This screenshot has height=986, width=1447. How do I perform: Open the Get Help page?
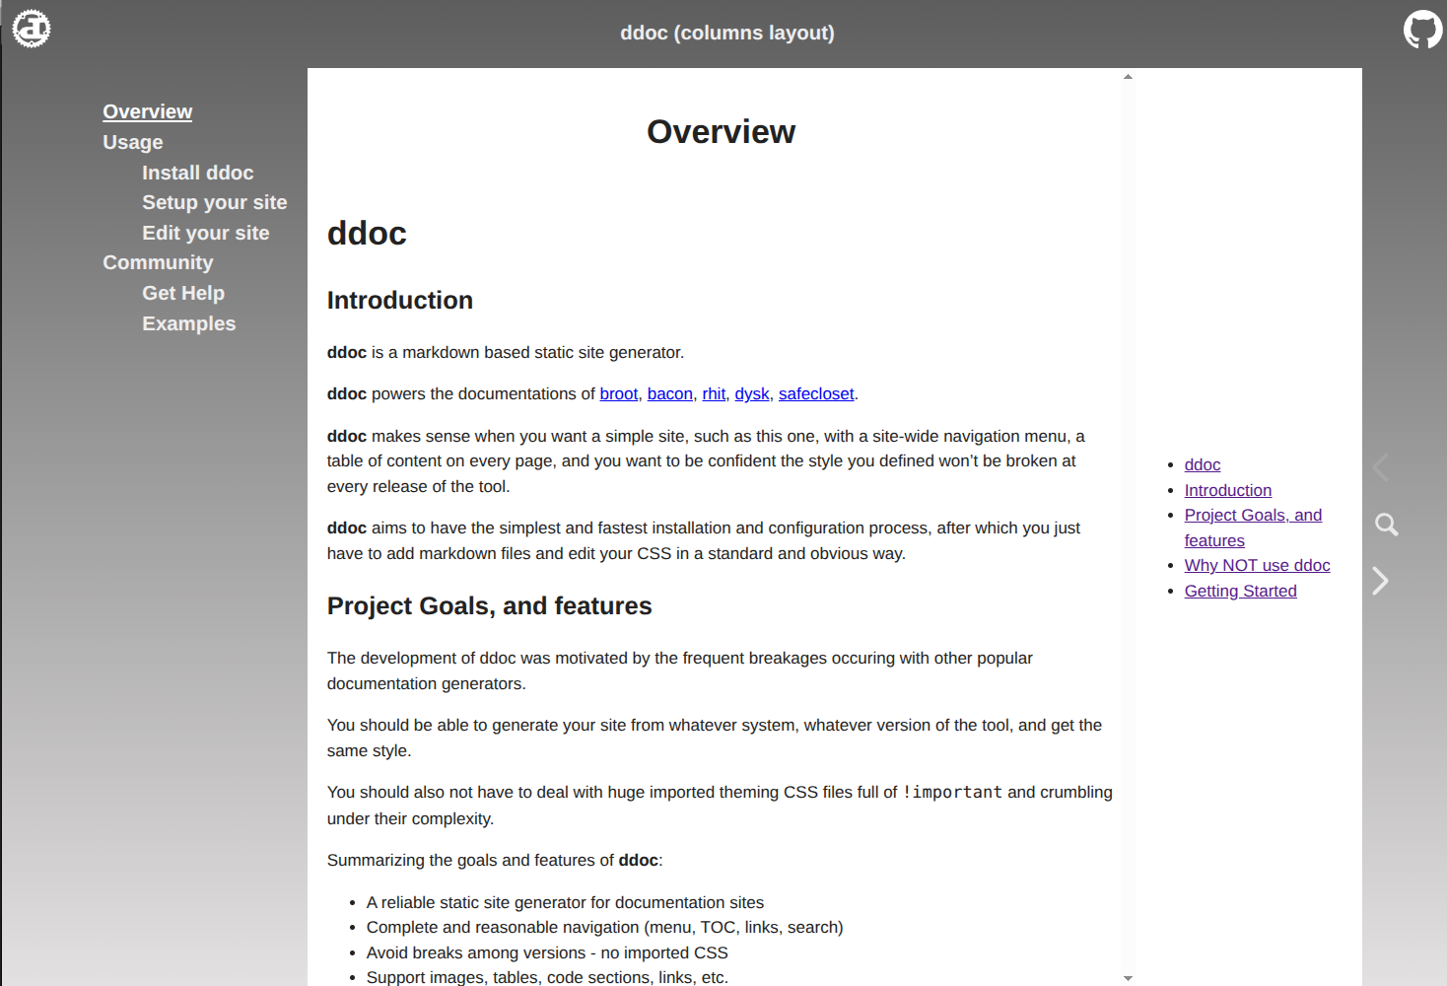click(x=182, y=293)
